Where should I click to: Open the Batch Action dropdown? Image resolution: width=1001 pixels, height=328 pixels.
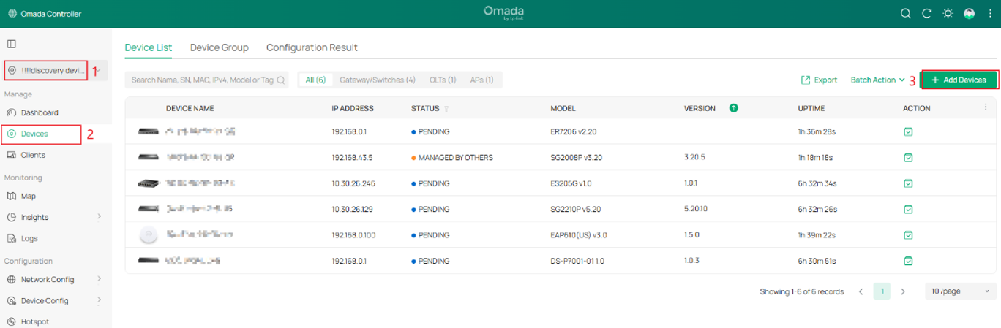tap(878, 80)
